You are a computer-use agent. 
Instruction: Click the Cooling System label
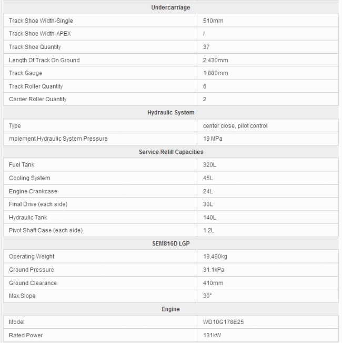[x=29, y=178]
